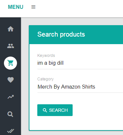The image size is (123, 135).
Task: Click the Category field label
Action: point(45,79)
